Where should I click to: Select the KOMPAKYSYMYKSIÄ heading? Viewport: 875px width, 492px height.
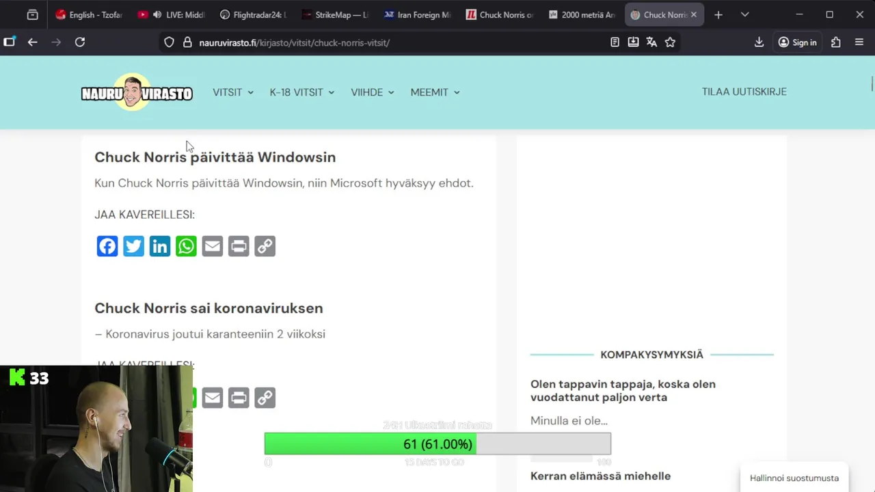(651, 355)
